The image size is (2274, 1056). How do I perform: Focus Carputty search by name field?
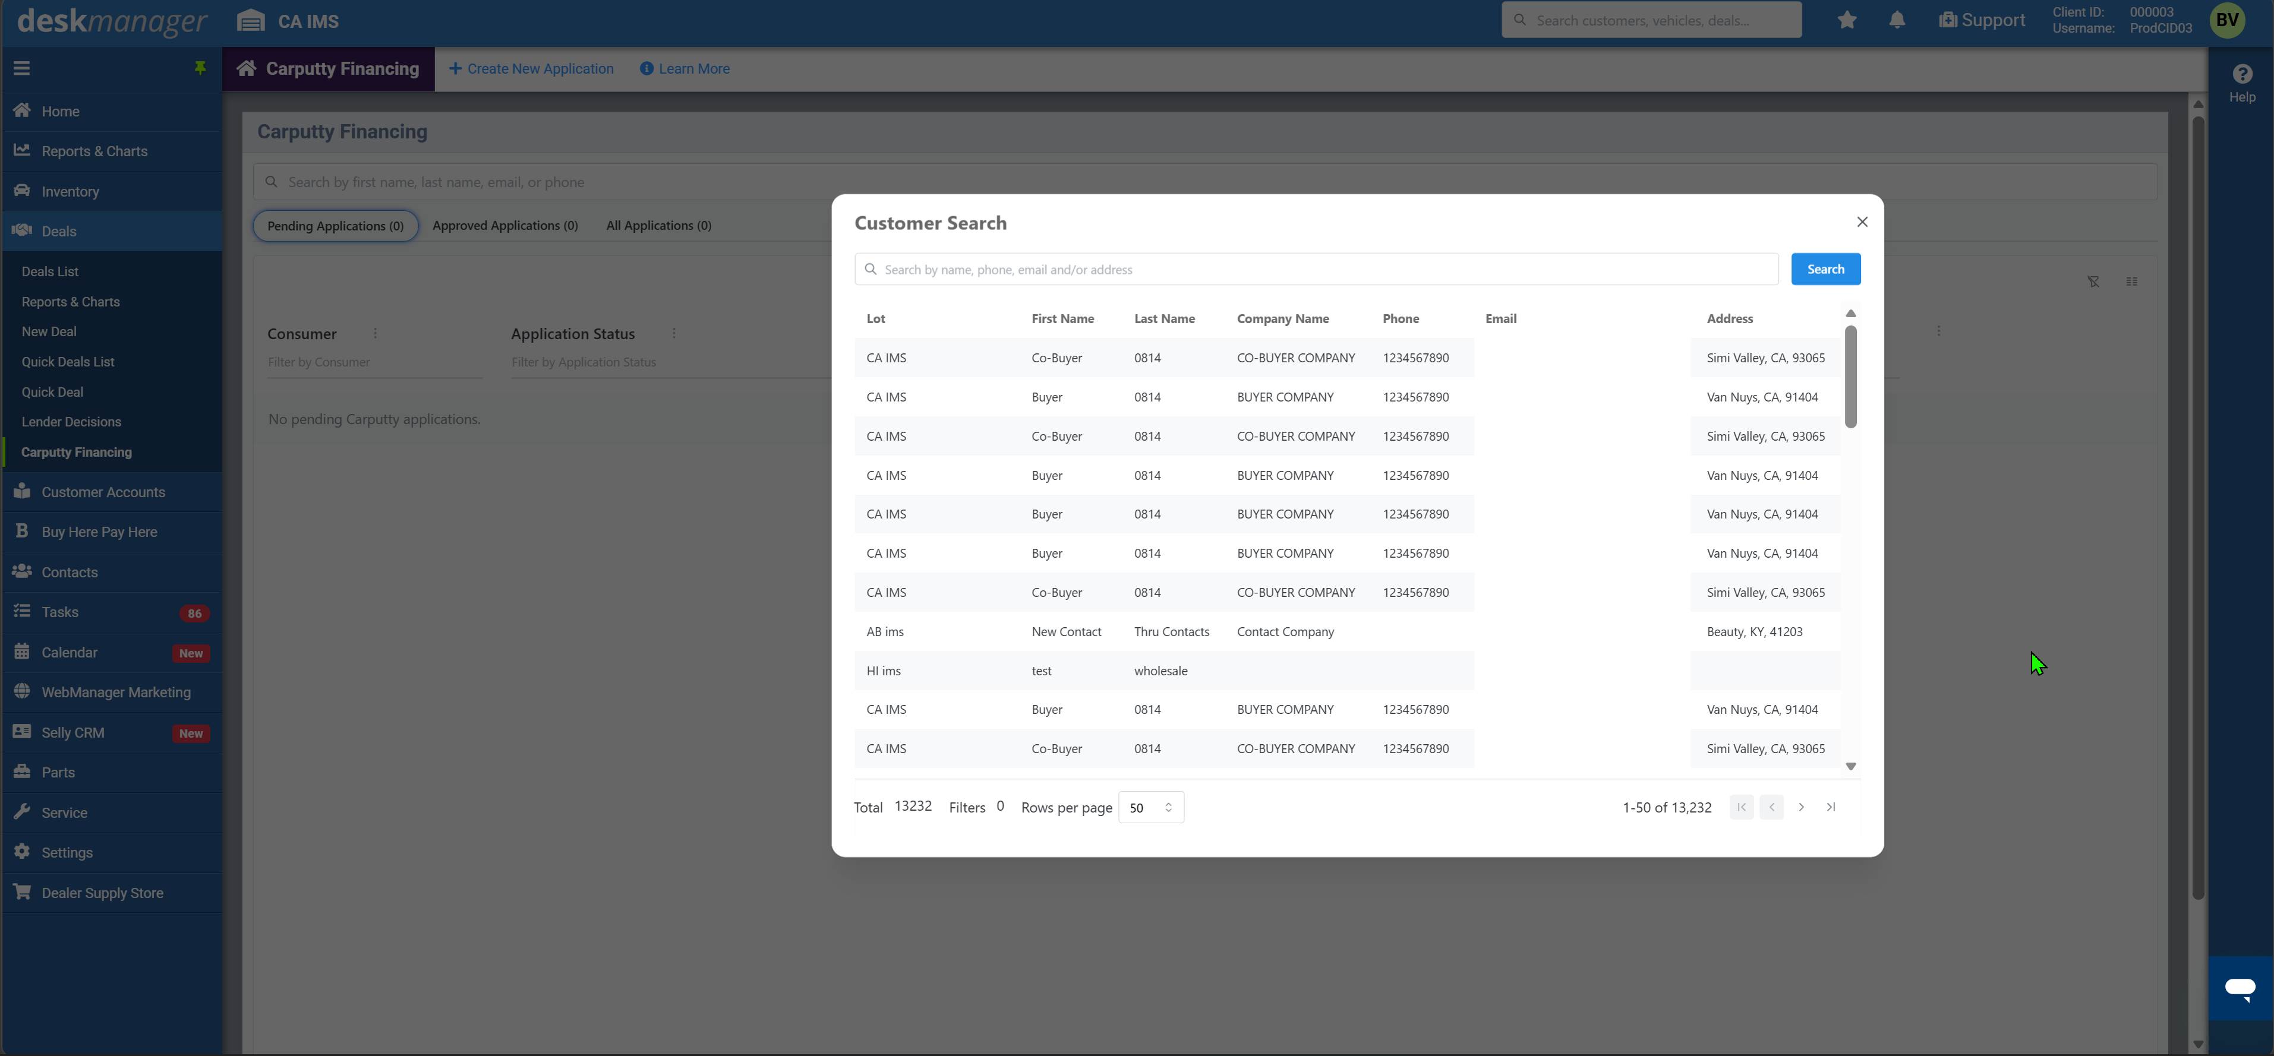pyautogui.click(x=1206, y=182)
